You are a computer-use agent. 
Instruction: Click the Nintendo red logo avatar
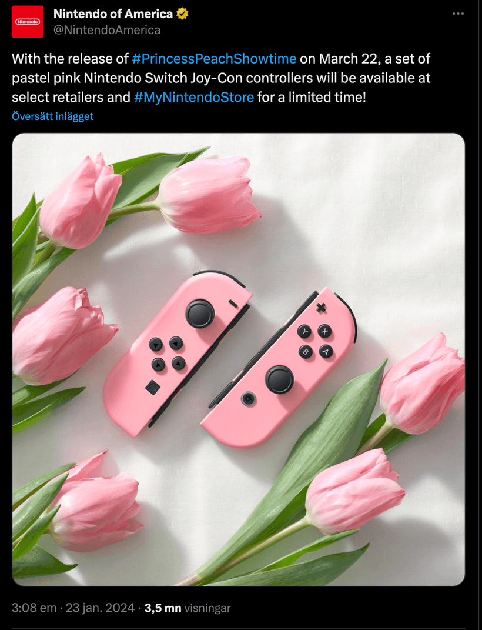coord(28,22)
